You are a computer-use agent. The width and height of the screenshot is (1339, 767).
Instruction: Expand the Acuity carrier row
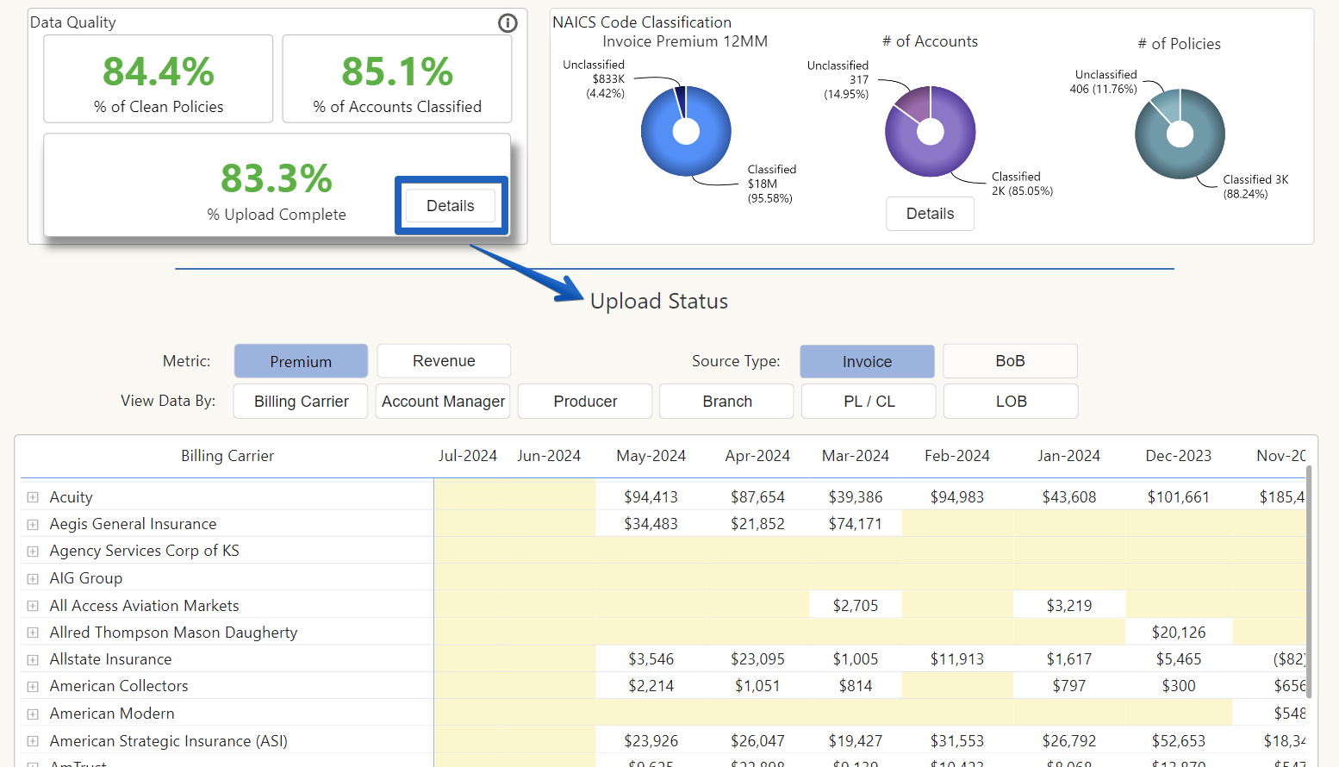pos(33,497)
